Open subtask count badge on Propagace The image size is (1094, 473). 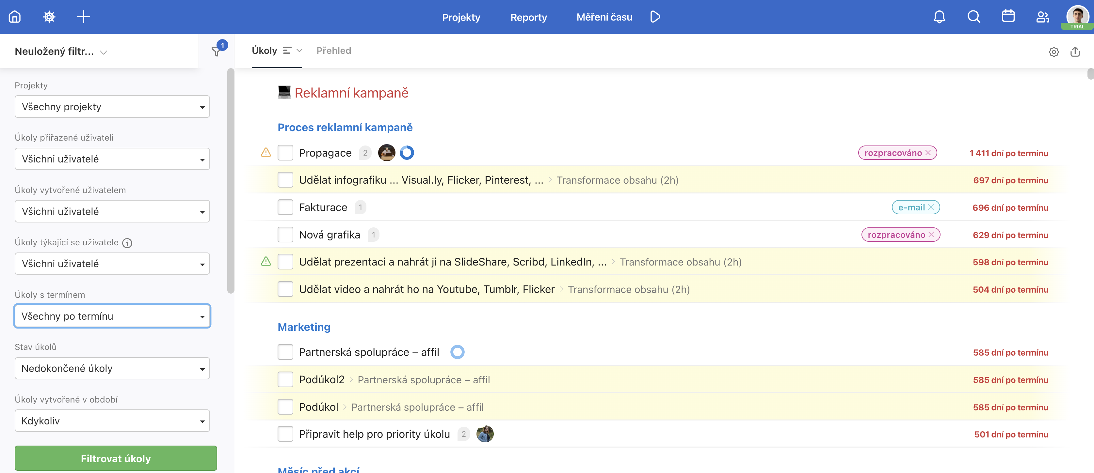[365, 153]
